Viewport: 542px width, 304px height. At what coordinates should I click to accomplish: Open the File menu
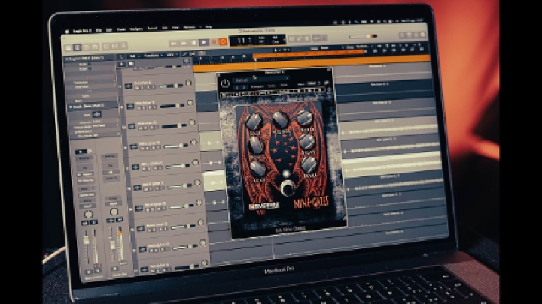[99, 30]
